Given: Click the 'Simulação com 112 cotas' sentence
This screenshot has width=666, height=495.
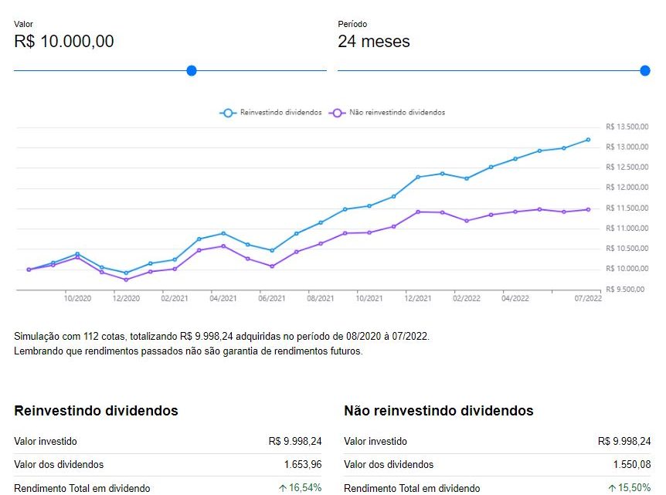Looking at the screenshot, I should pos(222,337).
